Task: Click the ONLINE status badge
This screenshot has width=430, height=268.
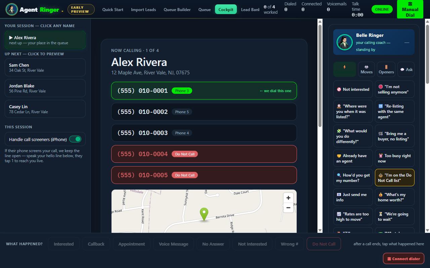Action: coord(382,9)
